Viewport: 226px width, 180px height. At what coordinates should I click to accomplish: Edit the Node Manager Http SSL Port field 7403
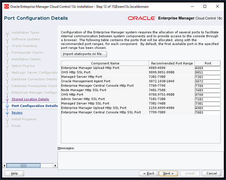(207, 90)
